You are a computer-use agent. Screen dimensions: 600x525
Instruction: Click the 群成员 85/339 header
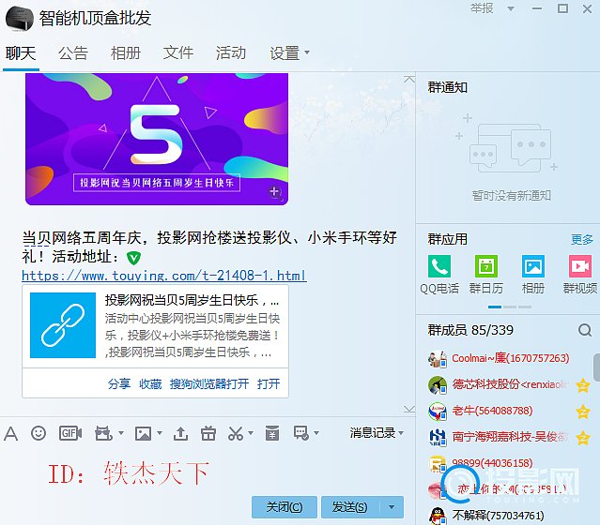tap(470, 330)
